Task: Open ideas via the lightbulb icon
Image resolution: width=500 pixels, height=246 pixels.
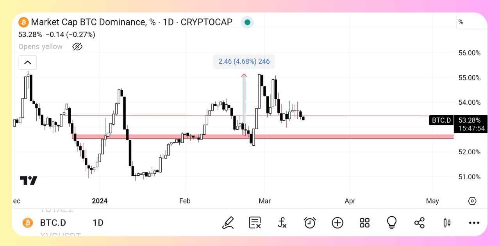Action: (x=392, y=223)
